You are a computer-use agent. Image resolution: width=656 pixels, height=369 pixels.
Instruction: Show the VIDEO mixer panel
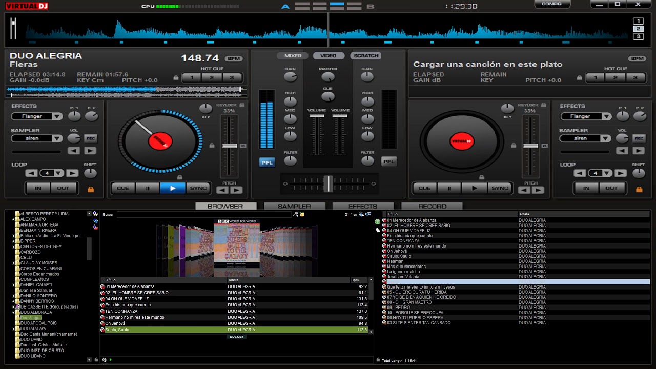pos(329,56)
